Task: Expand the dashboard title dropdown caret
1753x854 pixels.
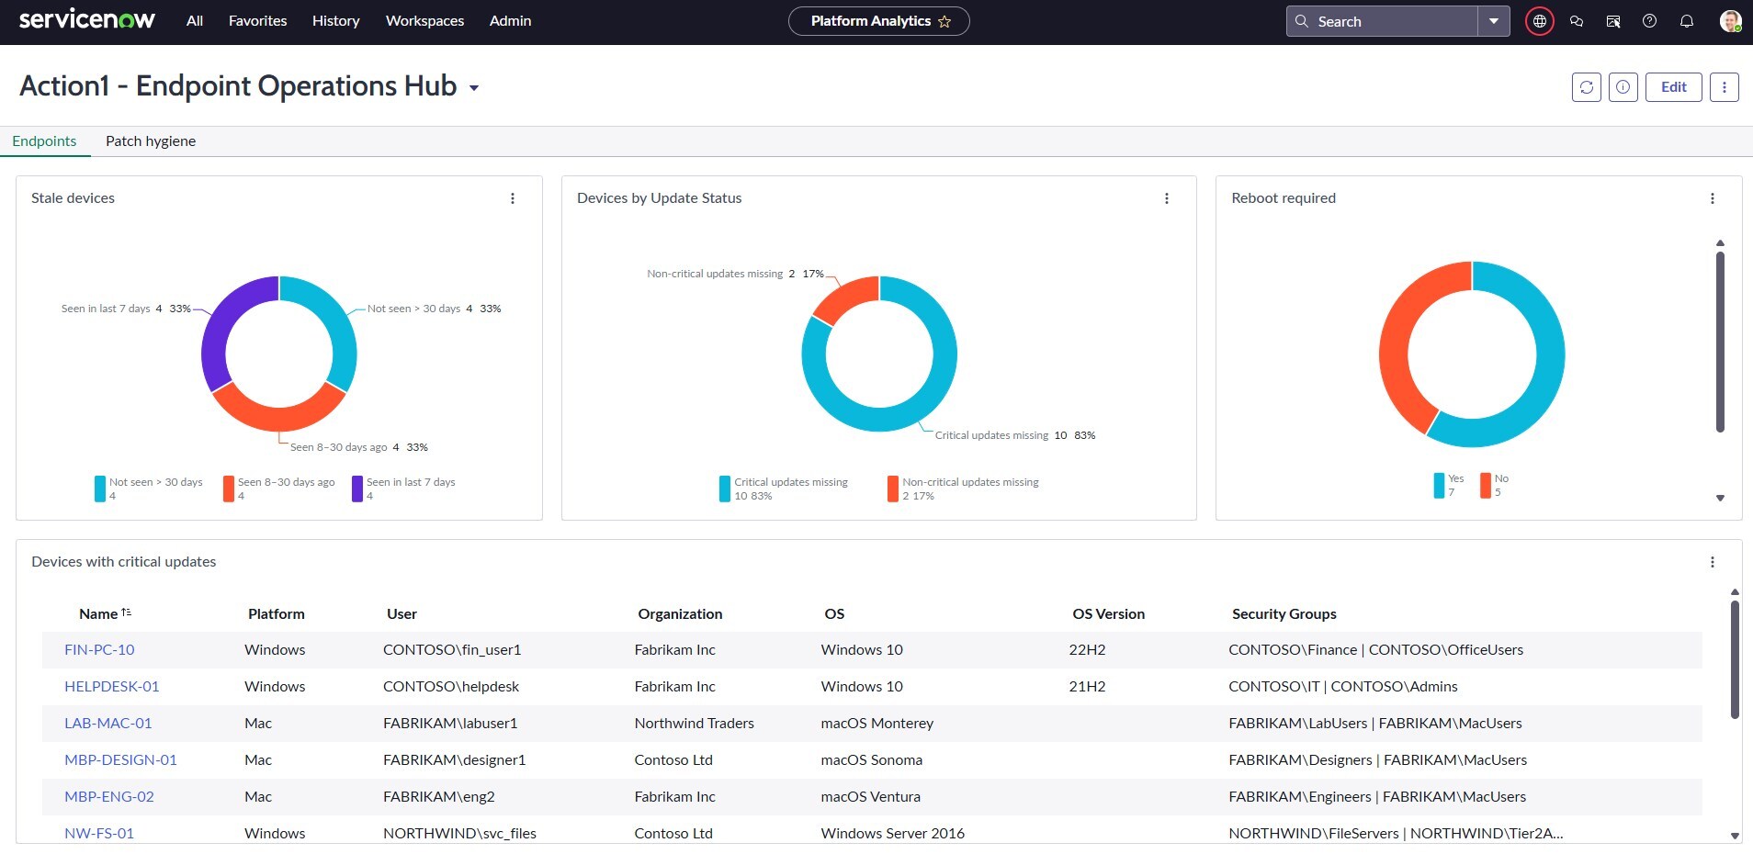Action: click(474, 88)
